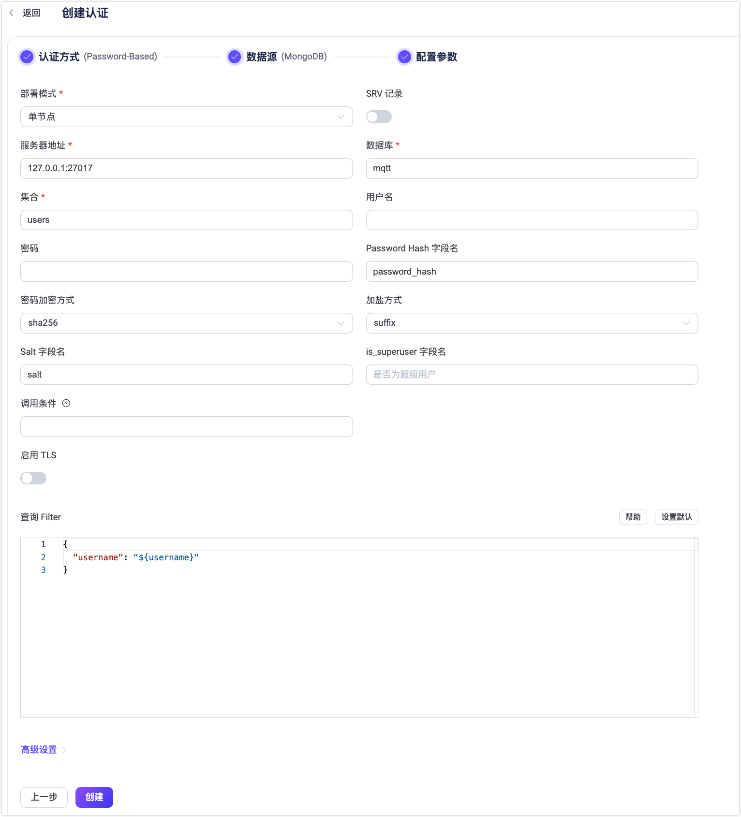Open the 密码加密方式 dropdown showing sha256
Image resolution: width=741 pixels, height=817 pixels.
click(x=186, y=323)
